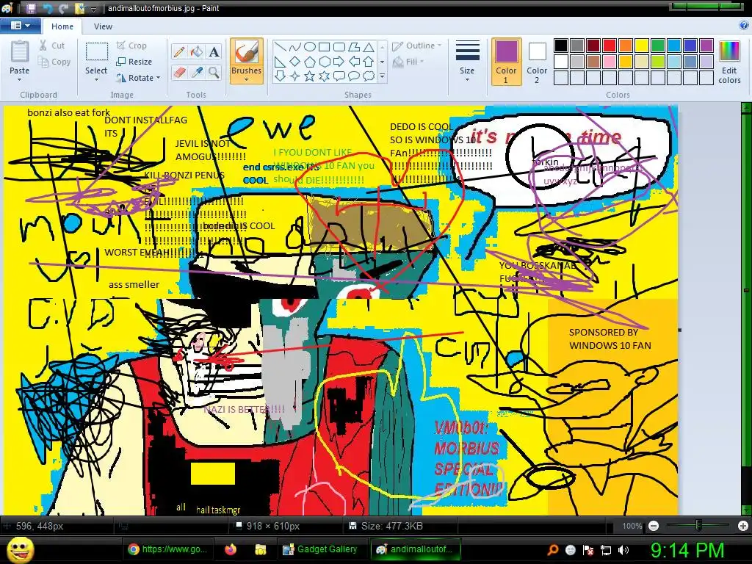Image resolution: width=752 pixels, height=564 pixels.
Task: Click the Crop command
Action: (x=131, y=46)
